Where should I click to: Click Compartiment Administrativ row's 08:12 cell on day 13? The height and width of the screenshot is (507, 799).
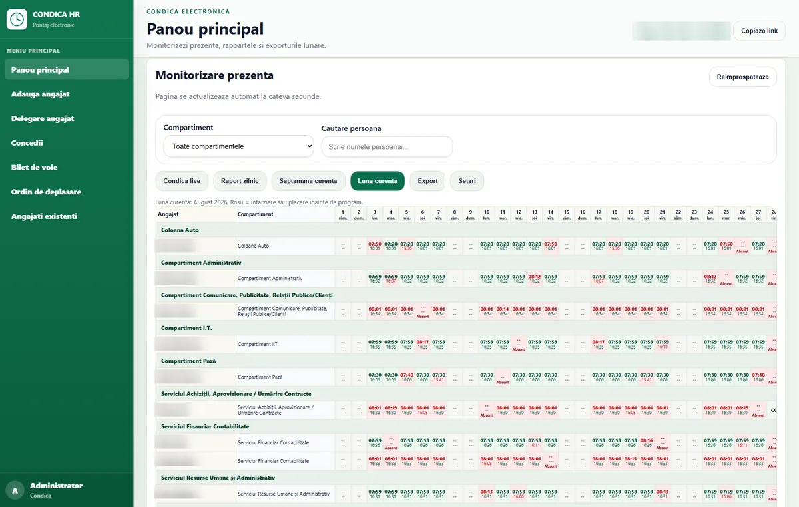535,279
